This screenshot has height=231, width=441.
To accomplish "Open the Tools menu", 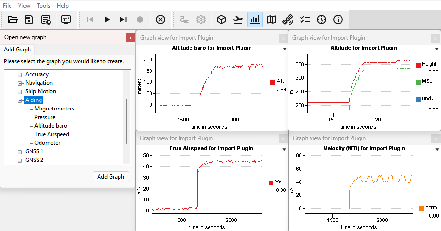I will (x=43, y=6).
